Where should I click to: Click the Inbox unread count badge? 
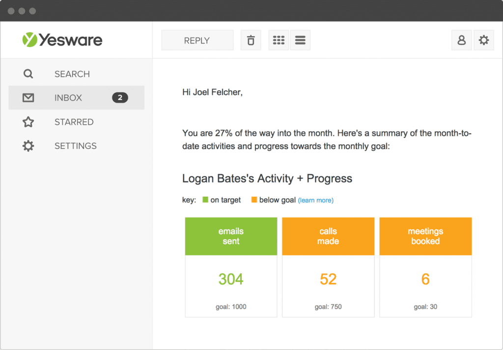(120, 98)
